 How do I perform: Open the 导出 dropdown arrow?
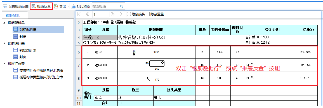[x=68, y=6]
